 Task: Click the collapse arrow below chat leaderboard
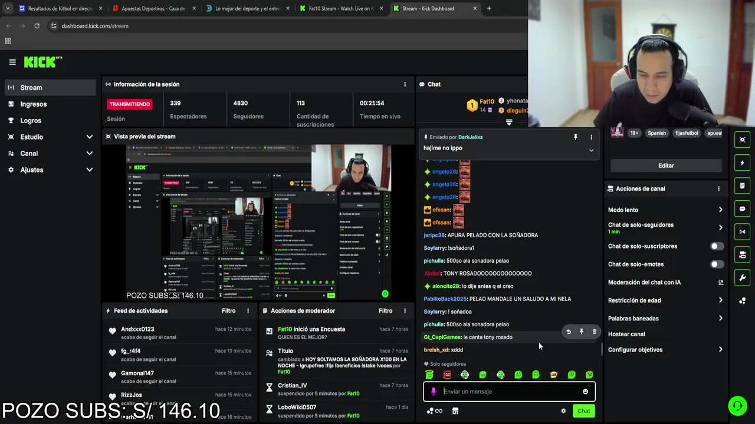click(x=509, y=122)
